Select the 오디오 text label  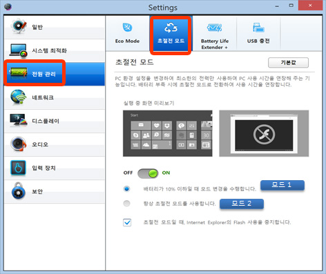coord(40,144)
